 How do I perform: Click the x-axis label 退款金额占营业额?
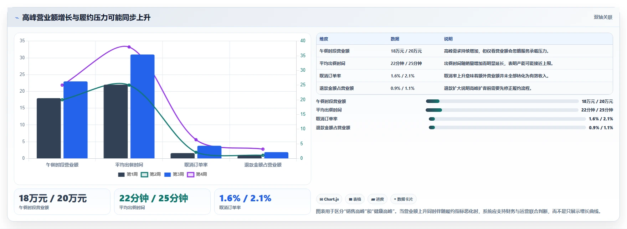[x=263, y=165]
